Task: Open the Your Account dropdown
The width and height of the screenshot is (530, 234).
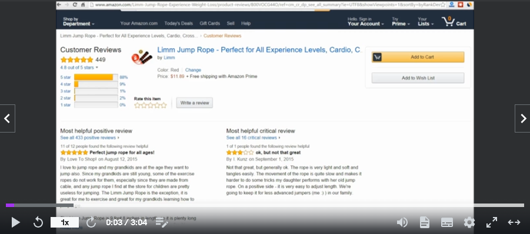Action: [x=366, y=22]
